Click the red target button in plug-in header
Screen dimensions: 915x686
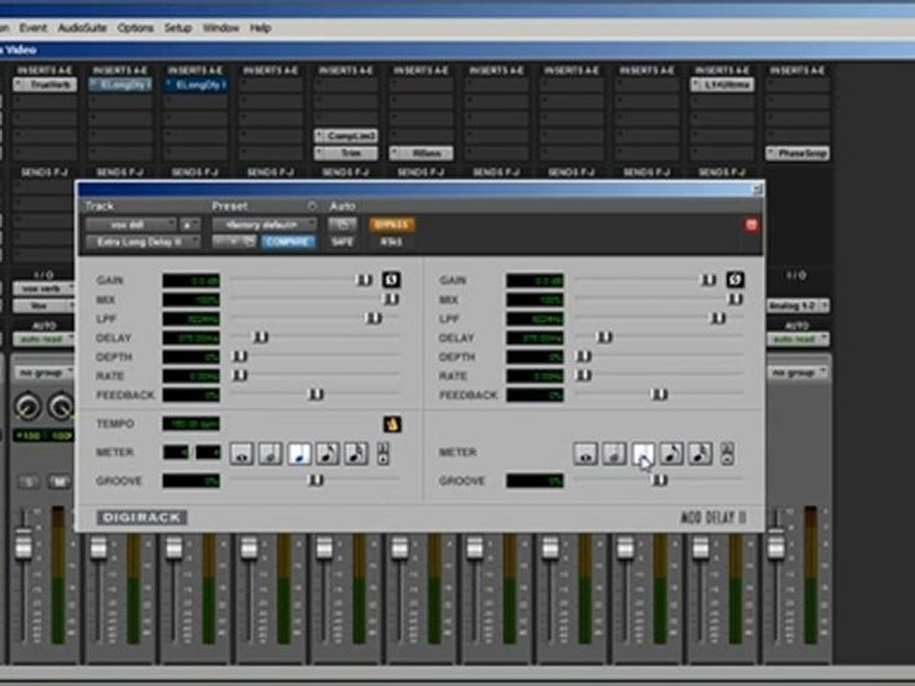pos(751,225)
